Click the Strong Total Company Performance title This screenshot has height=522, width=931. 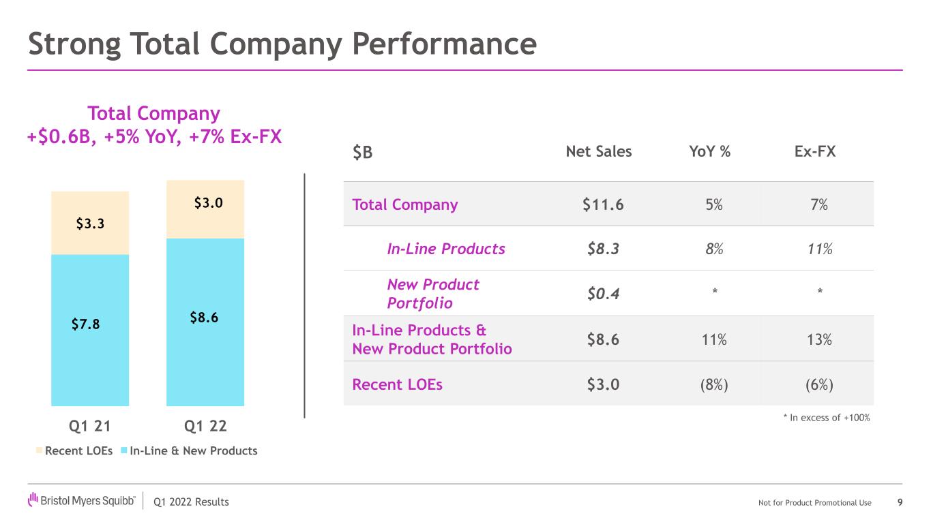(282, 44)
